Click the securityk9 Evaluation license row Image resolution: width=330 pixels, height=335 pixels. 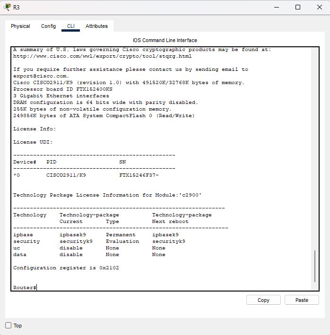point(99,241)
